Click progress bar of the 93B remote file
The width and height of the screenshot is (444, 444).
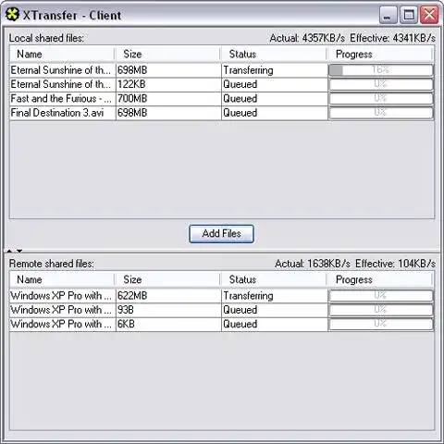point(381,310)
